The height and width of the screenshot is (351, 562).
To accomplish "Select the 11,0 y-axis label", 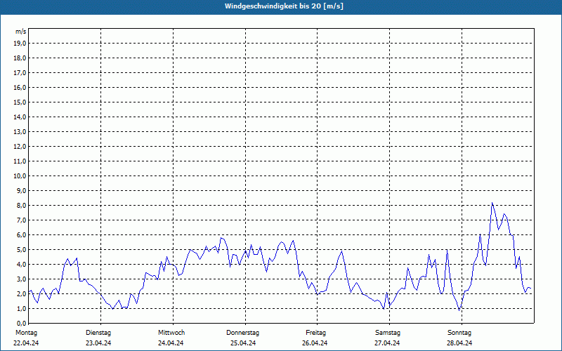I will [x=20, y=161].
